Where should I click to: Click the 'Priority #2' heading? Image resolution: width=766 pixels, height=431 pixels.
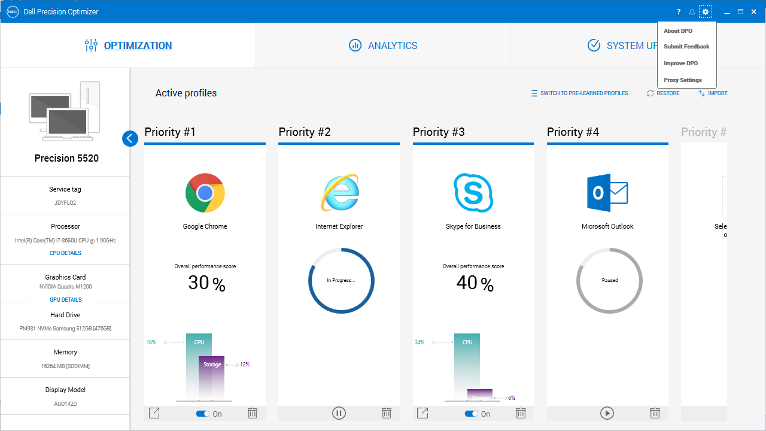pos(305,132)
